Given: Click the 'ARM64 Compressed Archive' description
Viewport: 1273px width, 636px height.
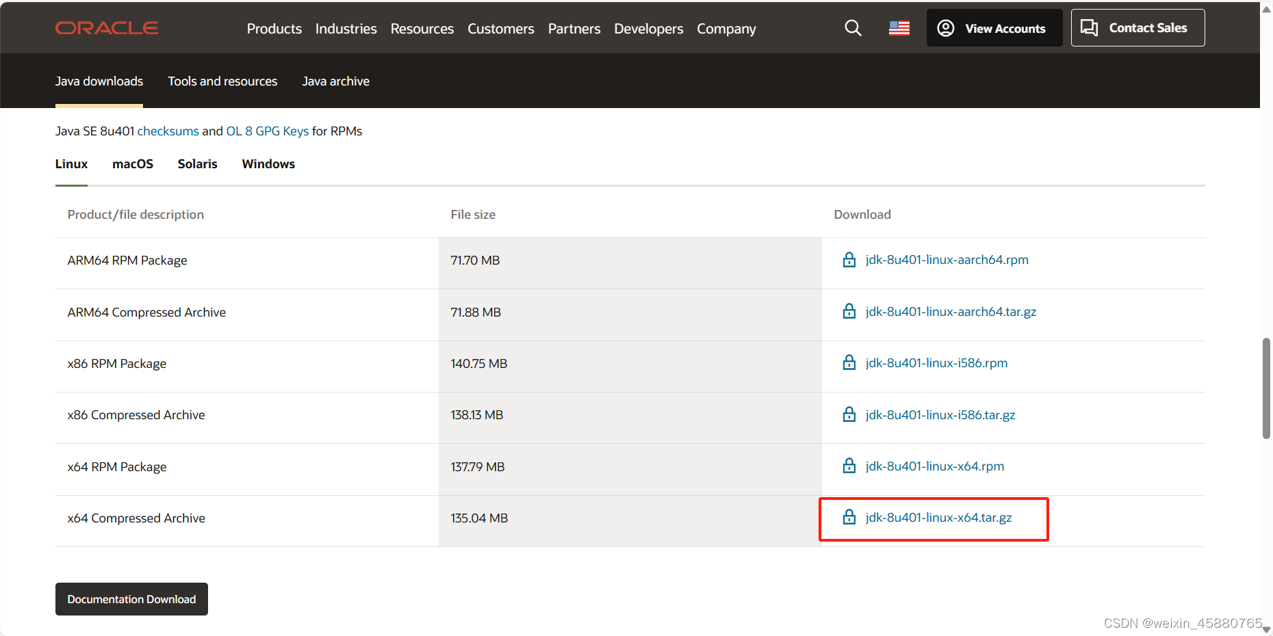Looking at the screenshot, I should click(x=146, y=313).
